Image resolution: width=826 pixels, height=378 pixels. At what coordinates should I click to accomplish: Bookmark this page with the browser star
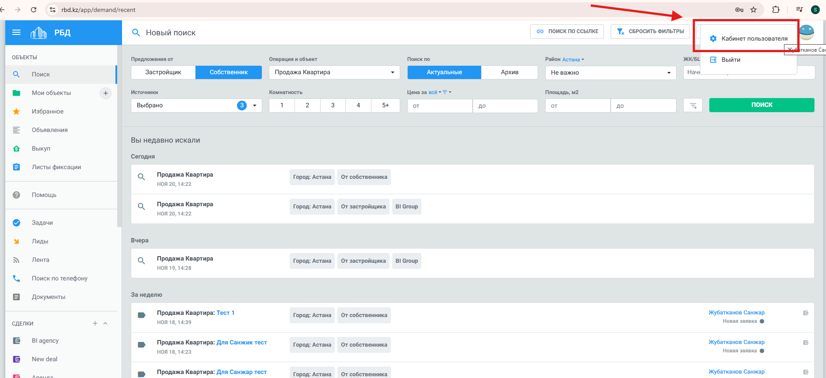(753, 10)
